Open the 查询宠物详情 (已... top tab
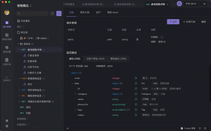Viewport: 211px width, 131px height. [125, 4]
